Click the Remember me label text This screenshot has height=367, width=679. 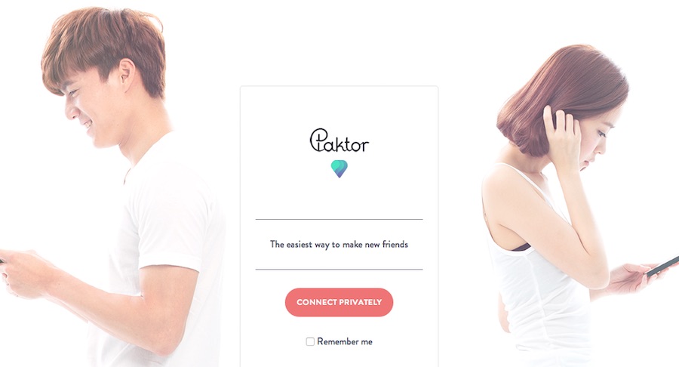coord(345,341)
